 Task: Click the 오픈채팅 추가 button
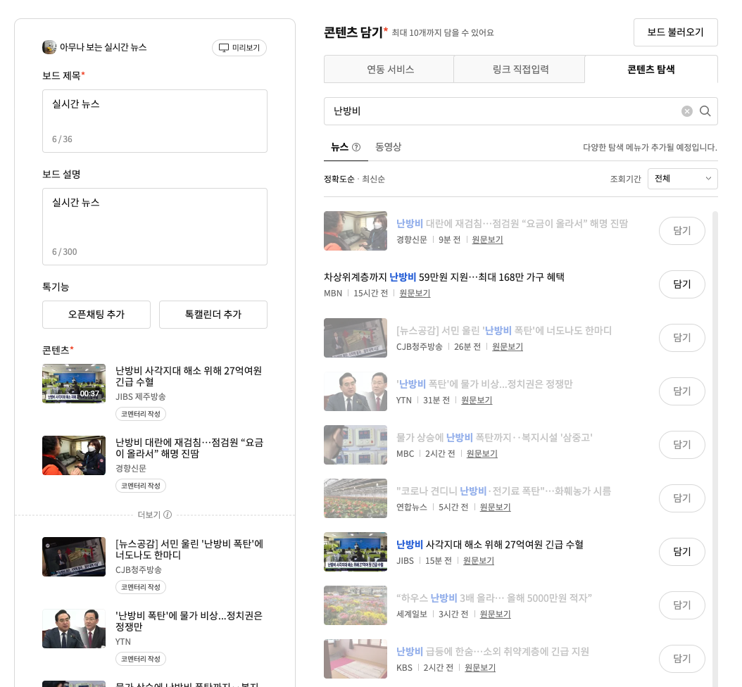coord(96,315)
